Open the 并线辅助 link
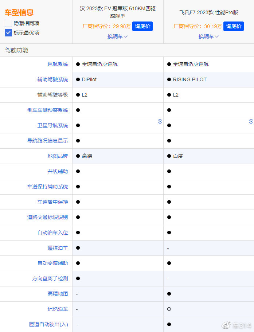This screenshot has height=332, width=254. pyautogui.click(x=58, y=171)
